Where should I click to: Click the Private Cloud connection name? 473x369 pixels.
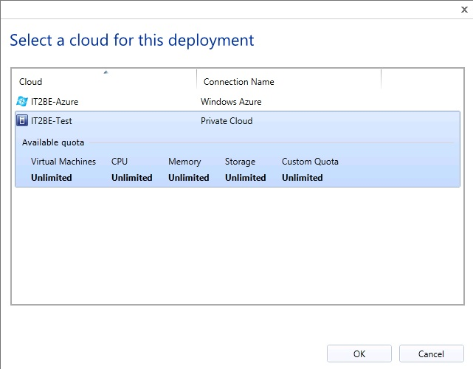tap(227, 121)
